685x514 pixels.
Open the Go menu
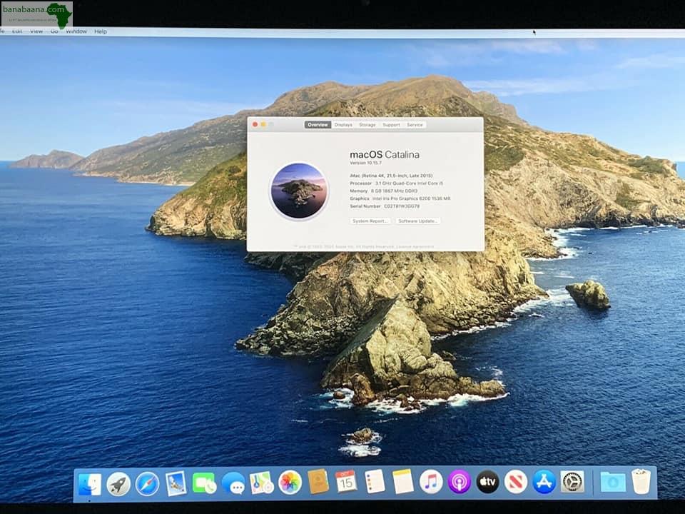(x=54, y=31)
